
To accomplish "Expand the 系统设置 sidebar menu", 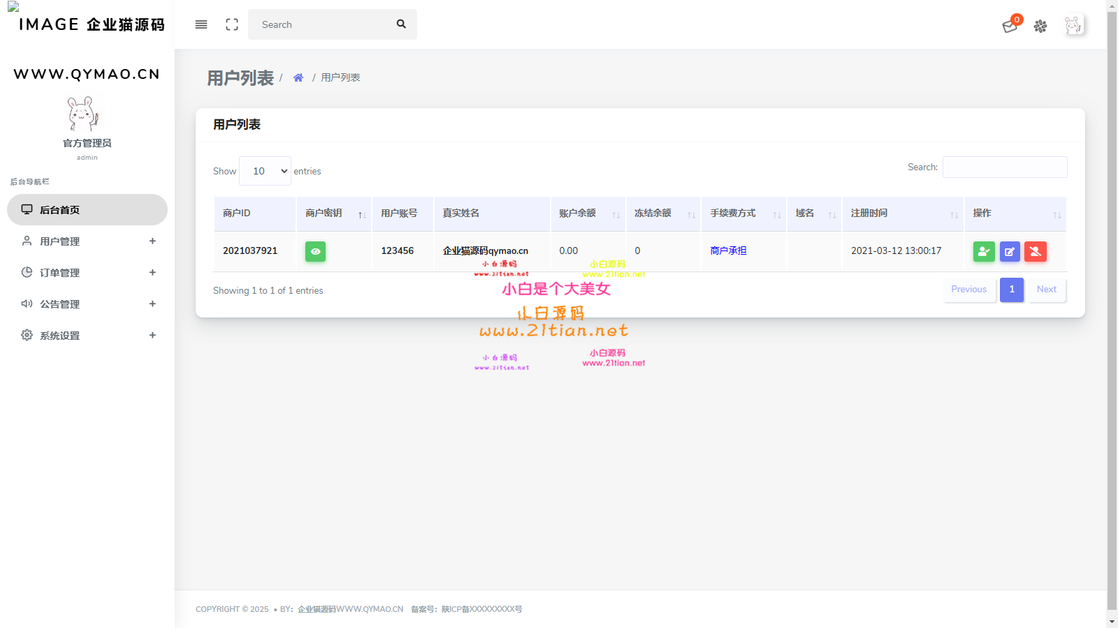I will (x=87, y=336).
